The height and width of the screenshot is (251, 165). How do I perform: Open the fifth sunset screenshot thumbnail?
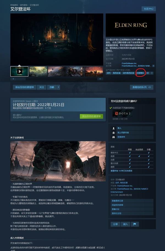click(94, 71)
